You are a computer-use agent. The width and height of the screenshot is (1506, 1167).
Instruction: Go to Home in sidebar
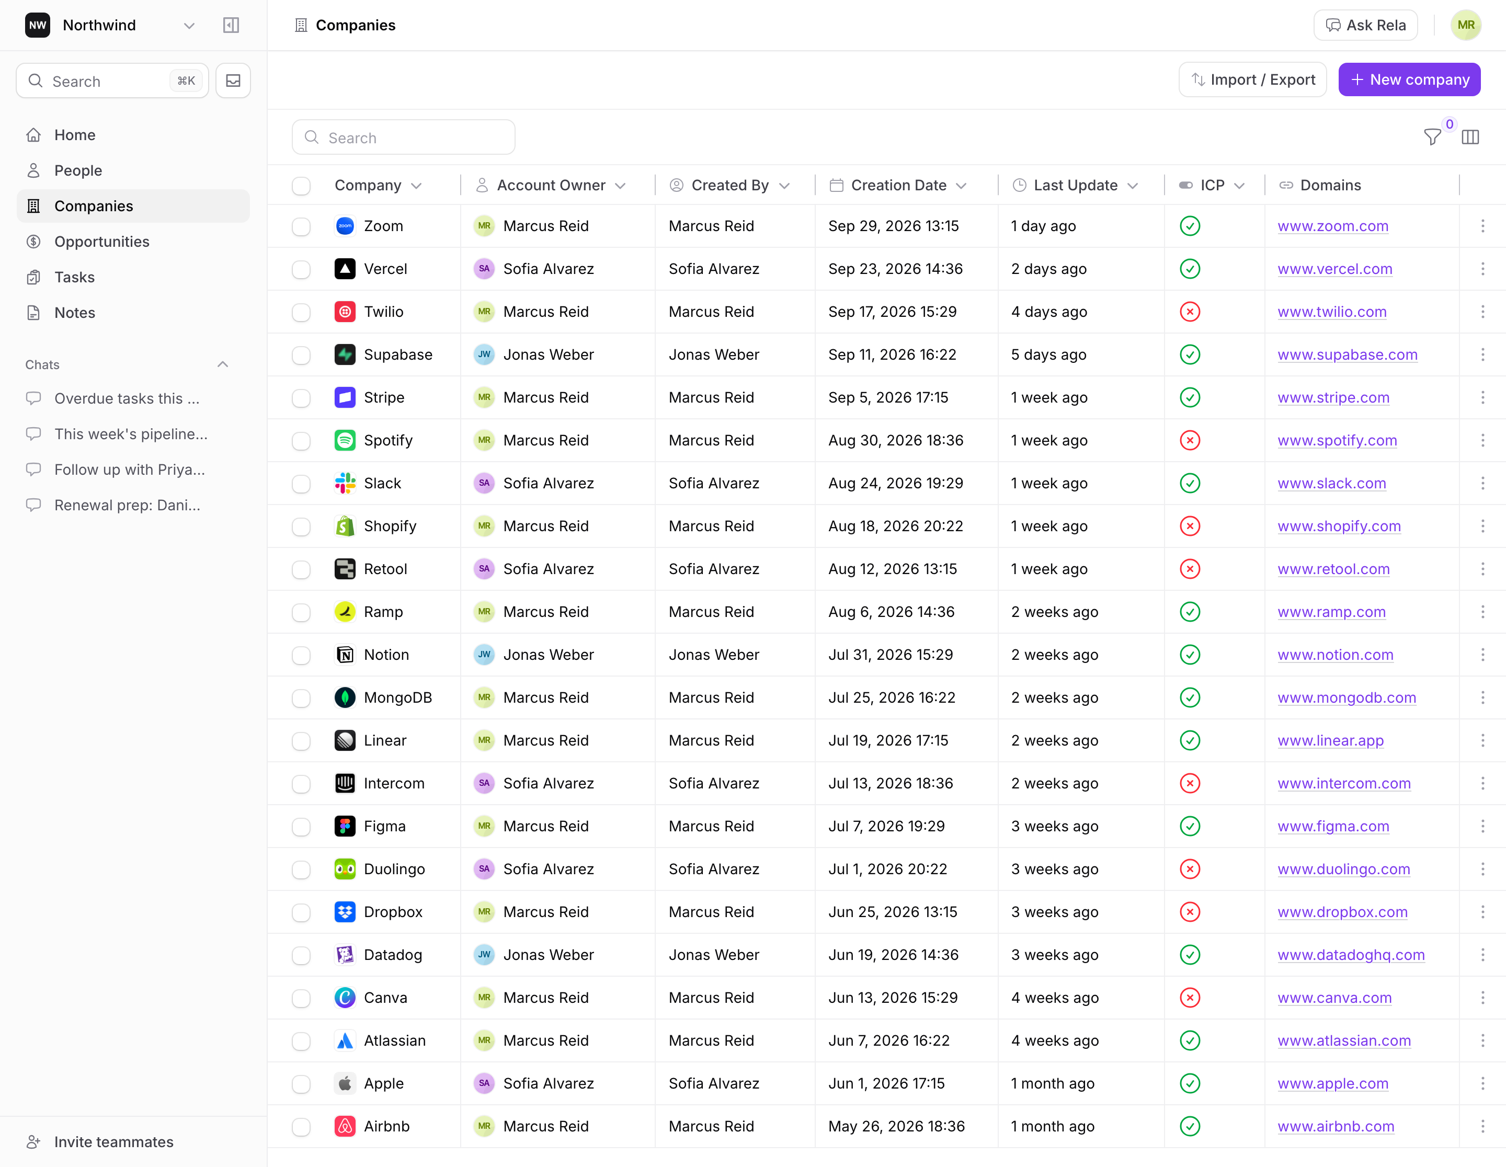click(x=133, y=135)
